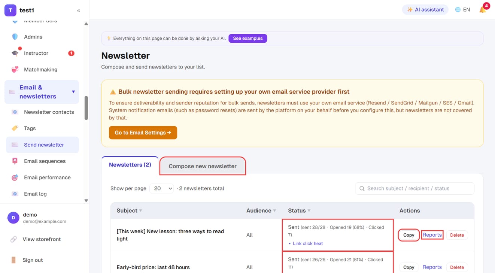Delete the Early-bird price newsletter

coord(457,267)
